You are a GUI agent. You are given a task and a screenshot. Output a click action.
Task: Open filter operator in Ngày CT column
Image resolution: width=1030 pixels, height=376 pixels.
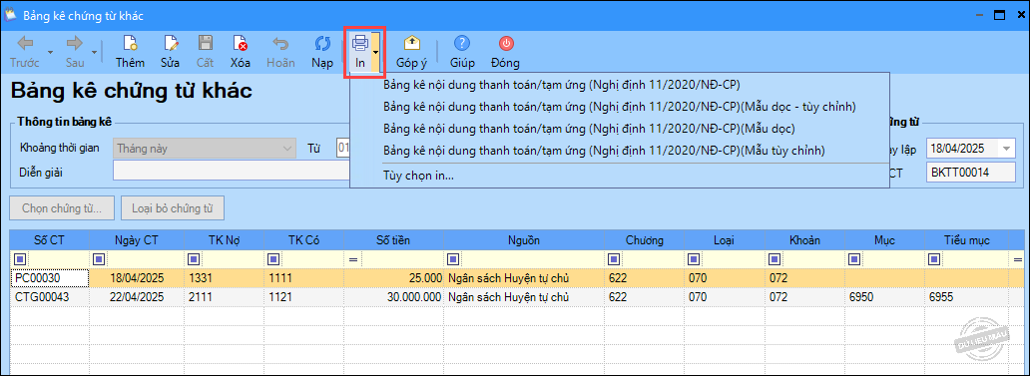coord(99,259)
